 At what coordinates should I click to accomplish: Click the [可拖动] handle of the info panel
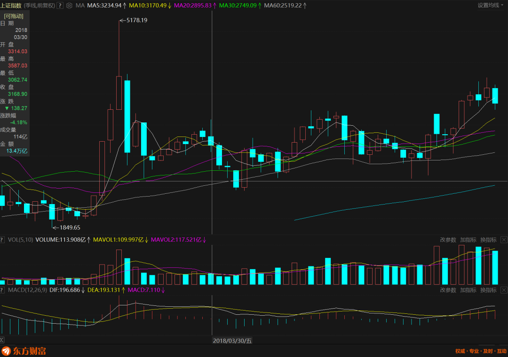tap(14, 16)
